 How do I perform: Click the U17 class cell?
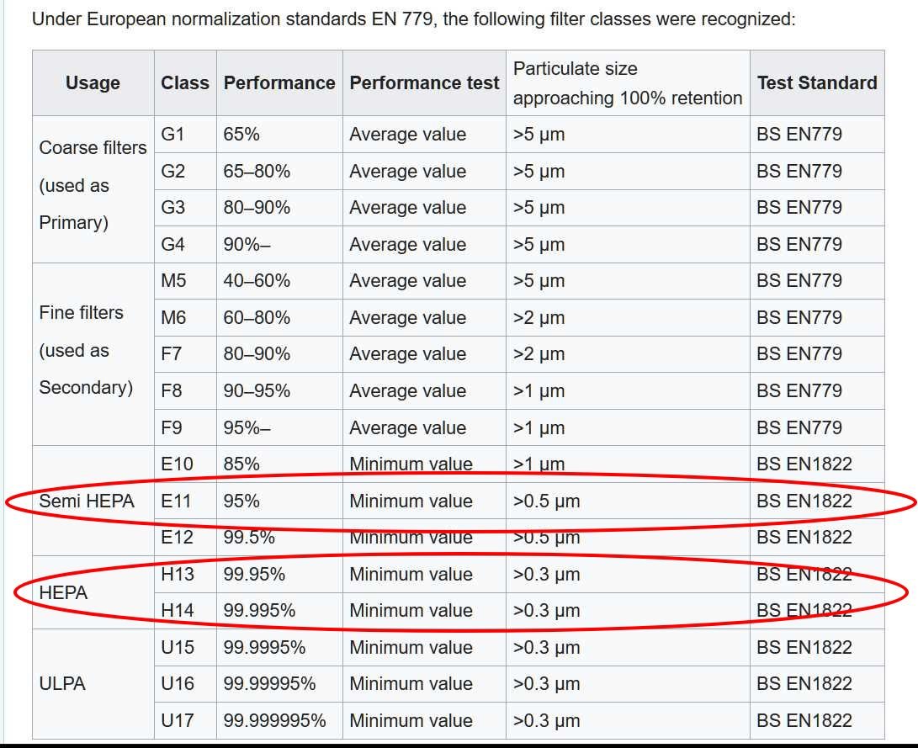[x=177, y=721]
